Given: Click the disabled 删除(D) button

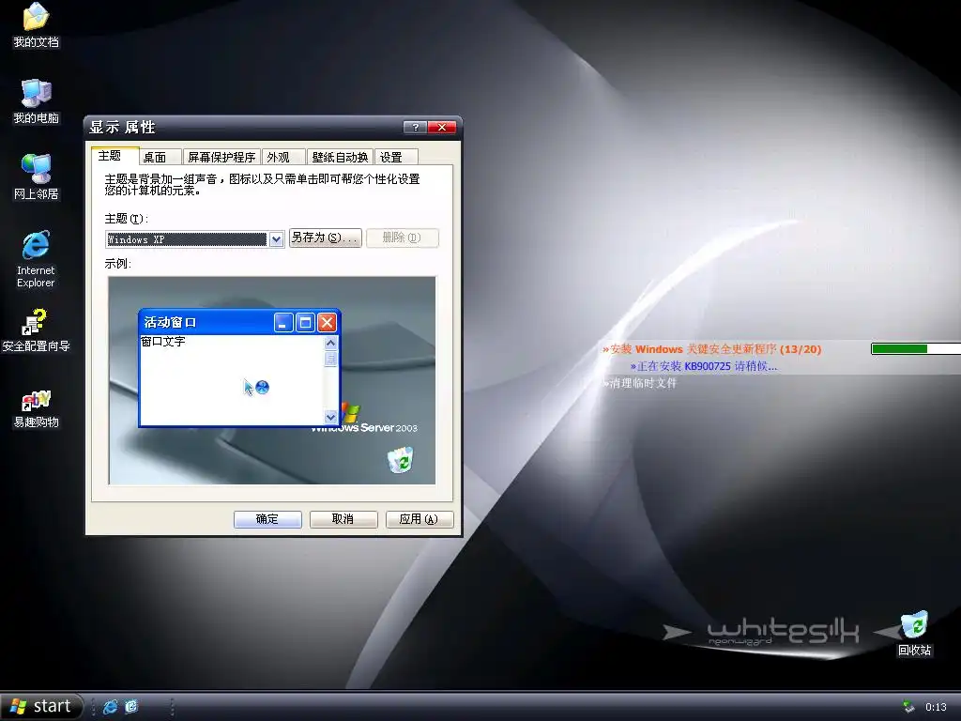Looking at the screenshot, I should [x=402, y=238].
